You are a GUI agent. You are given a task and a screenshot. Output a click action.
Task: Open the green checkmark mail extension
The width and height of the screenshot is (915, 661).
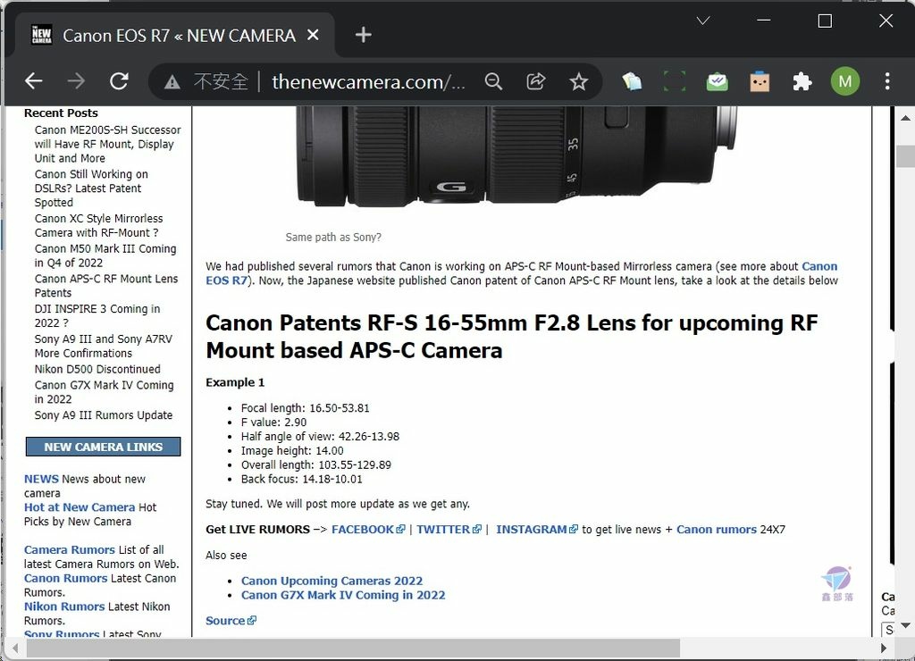718,81
